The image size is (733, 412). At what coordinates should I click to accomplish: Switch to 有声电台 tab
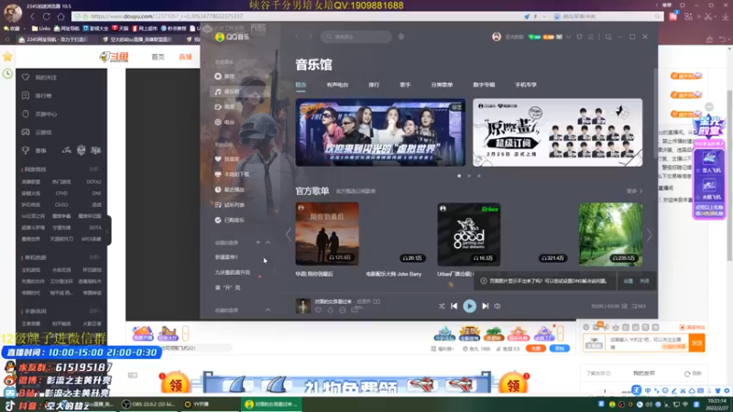tap(337, 85)
